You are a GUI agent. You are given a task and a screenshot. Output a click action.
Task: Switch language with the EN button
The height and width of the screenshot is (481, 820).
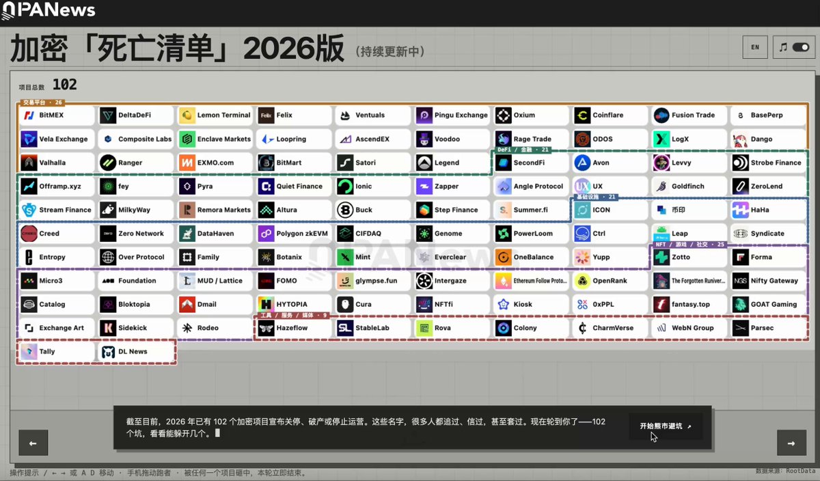755,47
